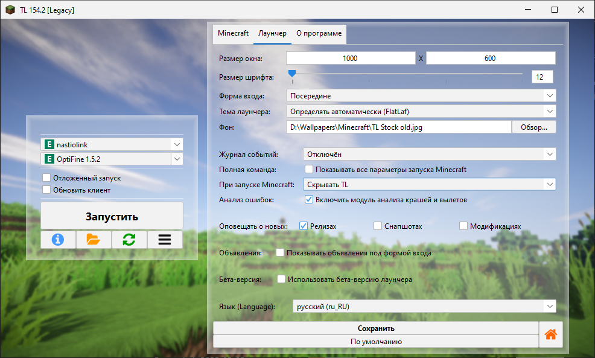595x358 pixels.
Task: Open the nastiolink account dropdown
Action: pyautogui.click(x=112, y=145)
